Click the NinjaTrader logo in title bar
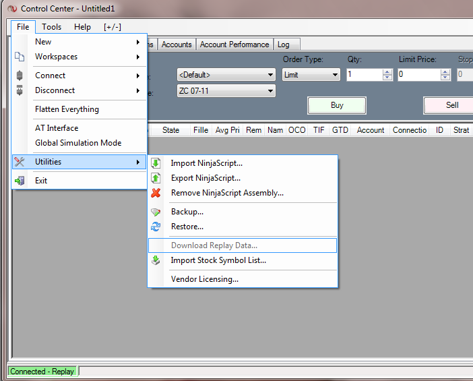The image size is (473, 381). coord(12,9)
